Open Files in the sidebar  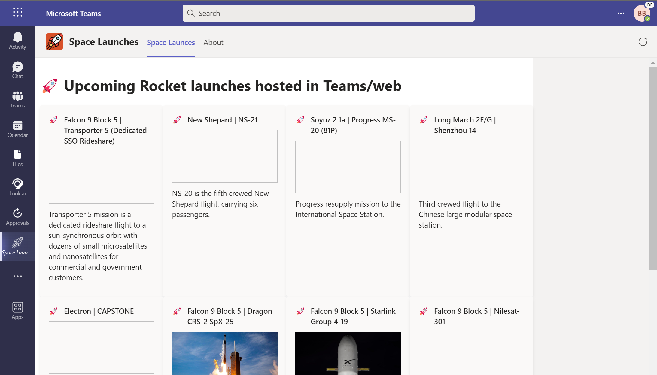click(17, 158)
